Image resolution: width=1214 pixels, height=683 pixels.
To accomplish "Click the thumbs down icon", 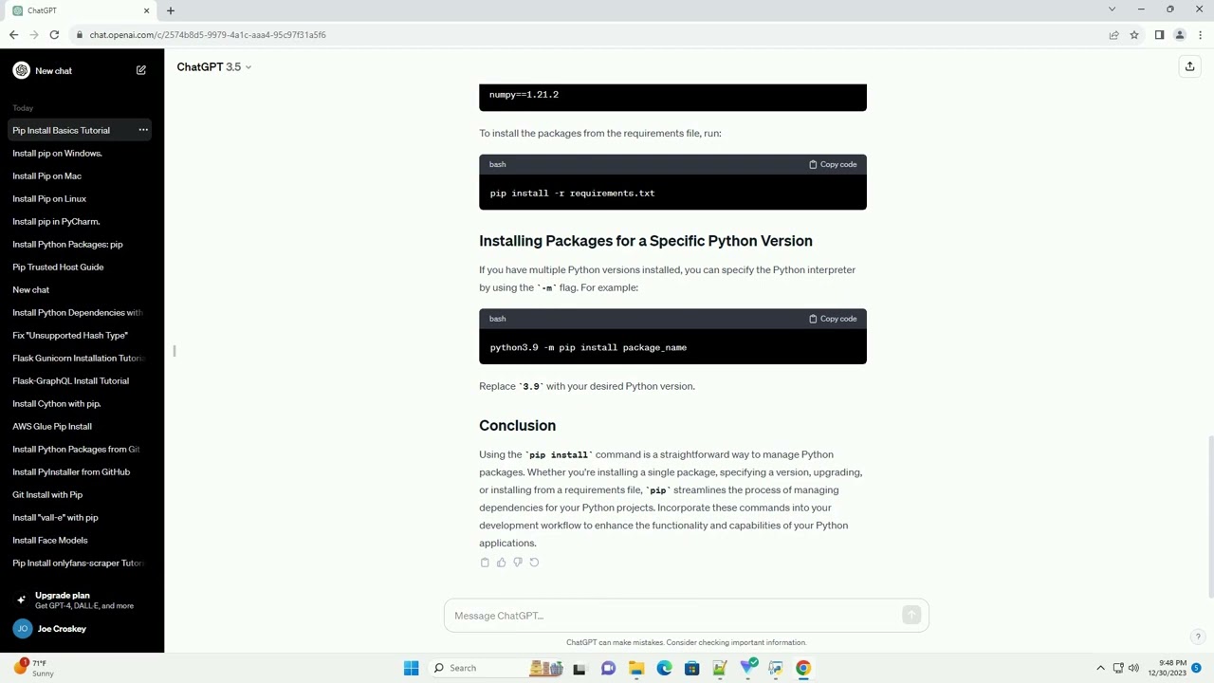I will tap(517, 563).
